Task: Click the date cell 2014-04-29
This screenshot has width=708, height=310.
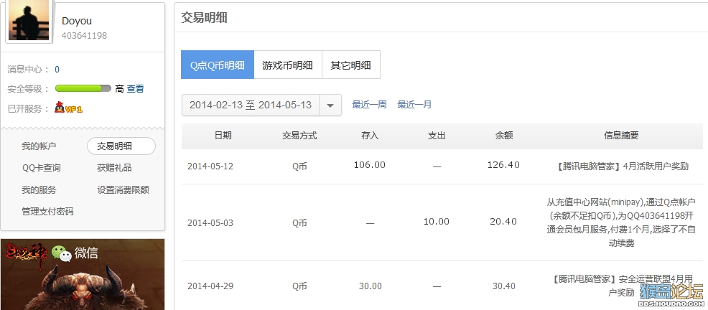Action: click(x=210, y=286)
